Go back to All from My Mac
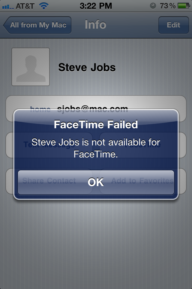 click(37, 25)
